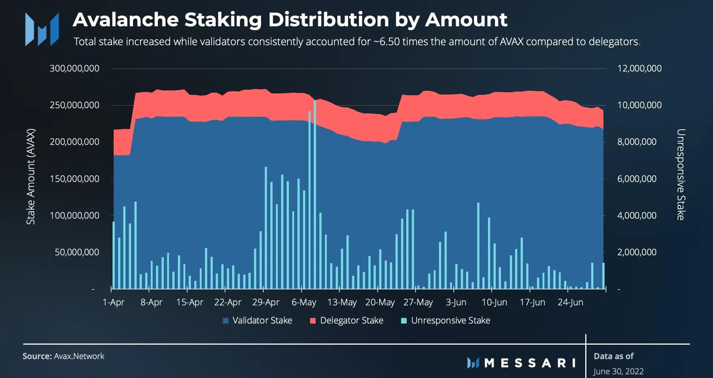Click the 24-Jun date axis label
Image resolution: width=713 pixels, height=378 pixels.
570,302
